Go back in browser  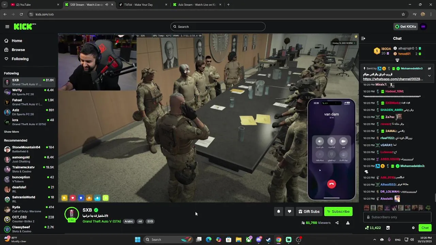click(5, 14)
